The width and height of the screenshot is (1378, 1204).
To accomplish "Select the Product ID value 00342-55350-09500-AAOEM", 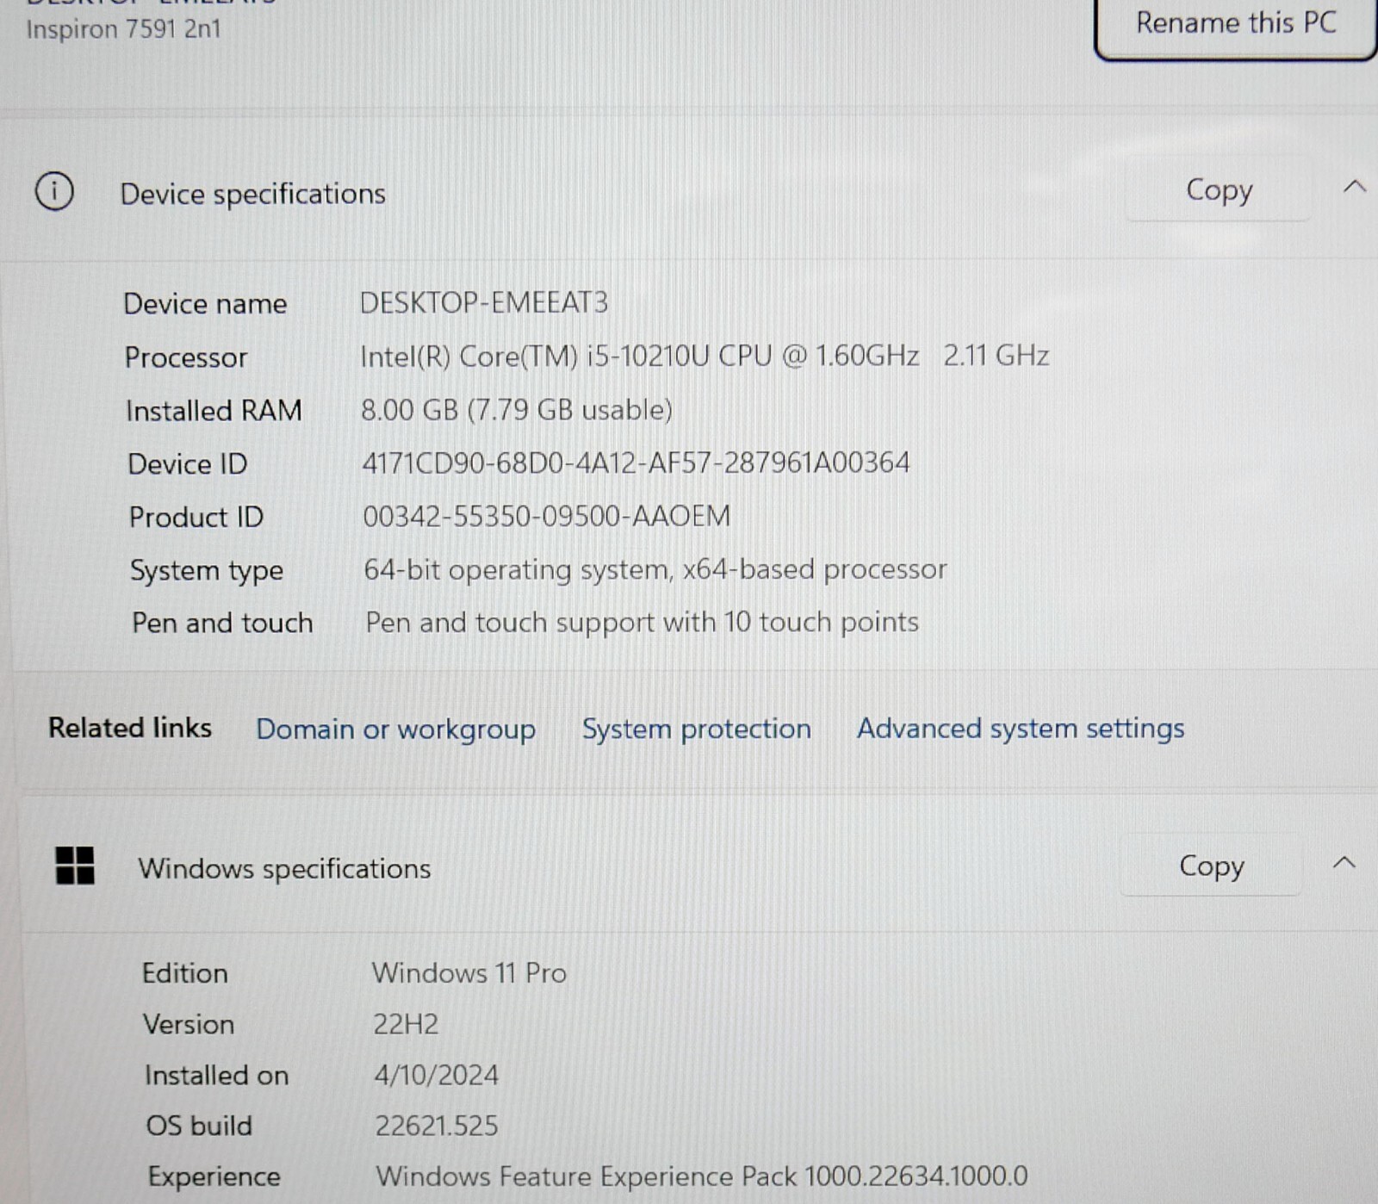I will click(546, 516).
